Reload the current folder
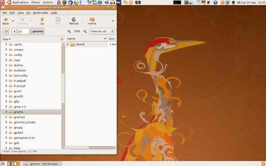Screen dimensions: 266x166 (x=74, y=21)
